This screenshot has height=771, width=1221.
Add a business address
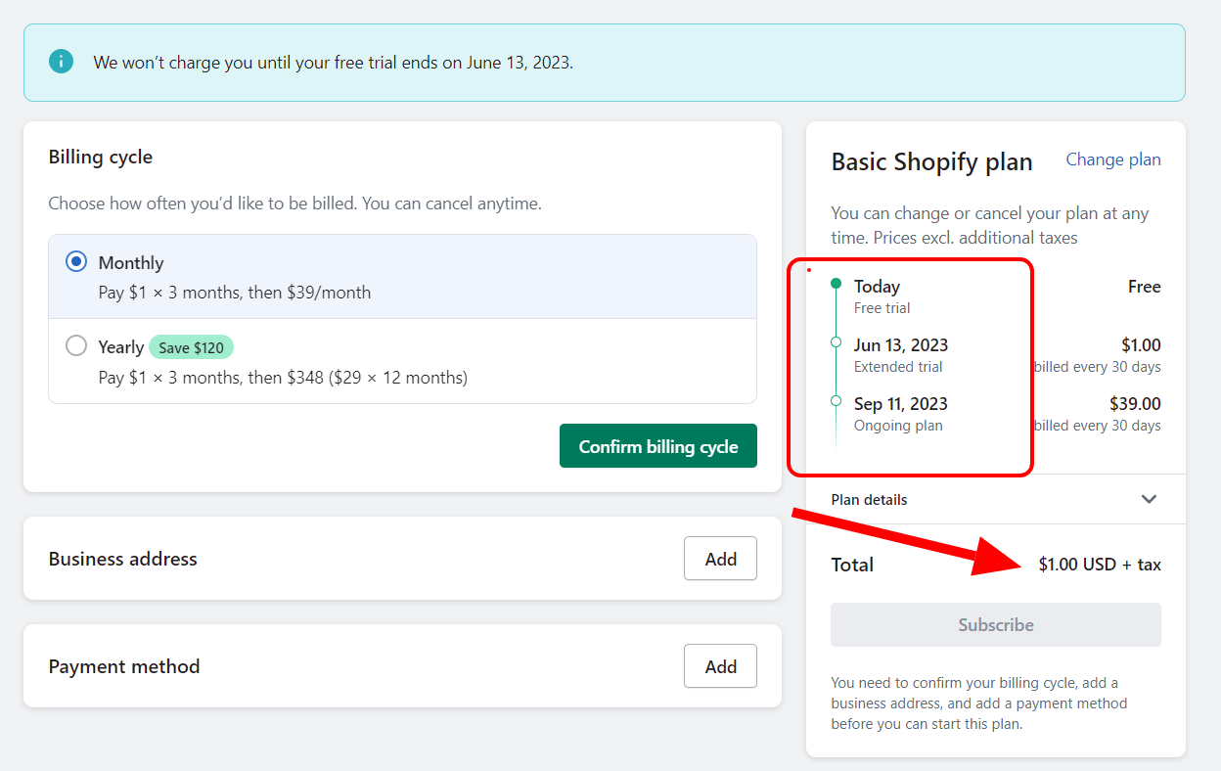720,558
